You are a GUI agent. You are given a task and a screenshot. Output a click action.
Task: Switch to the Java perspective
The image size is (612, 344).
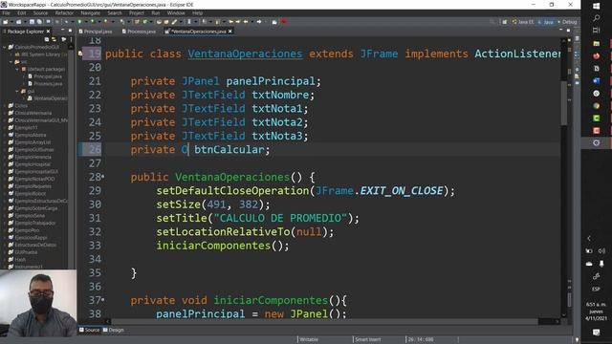click(x=546, y=22)
